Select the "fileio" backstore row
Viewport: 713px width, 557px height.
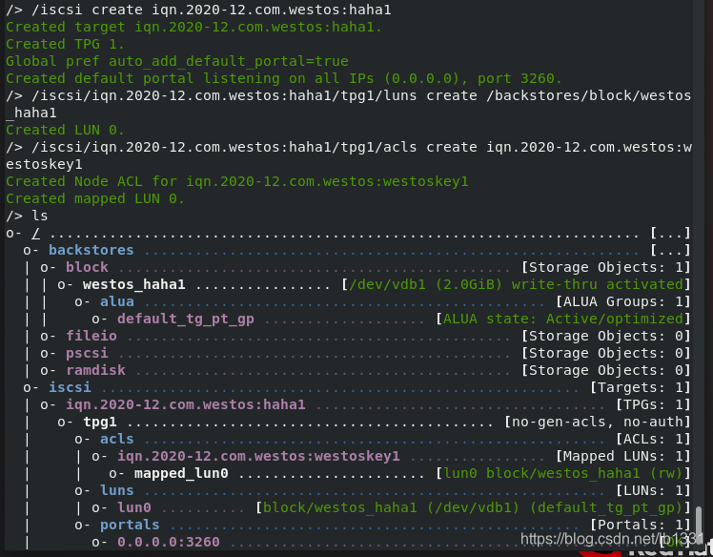point(92,336)
